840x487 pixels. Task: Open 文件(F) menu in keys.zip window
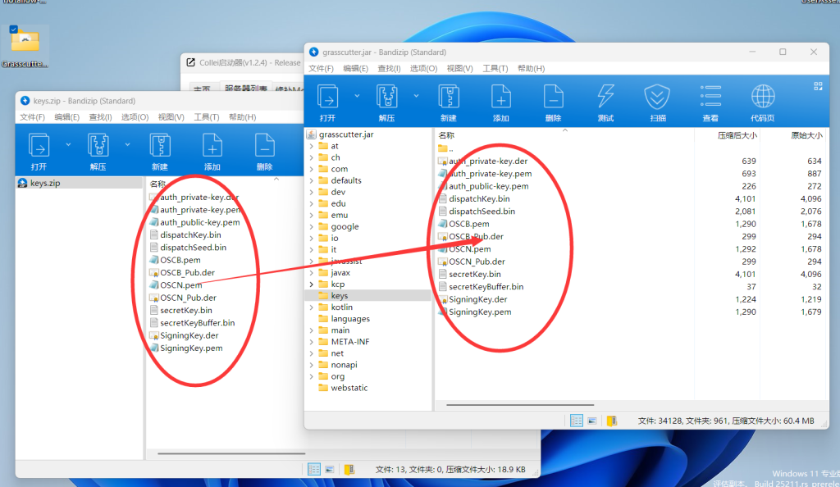click(32, 117)
